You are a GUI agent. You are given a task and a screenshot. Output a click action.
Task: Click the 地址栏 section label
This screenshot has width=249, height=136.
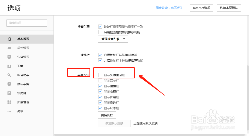coord(85,55)
